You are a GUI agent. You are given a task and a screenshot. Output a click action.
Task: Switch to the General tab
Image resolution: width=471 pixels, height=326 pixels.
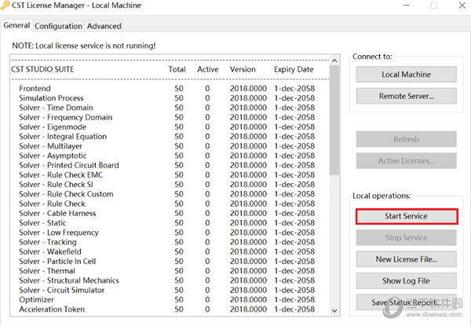tap(16, 26)
